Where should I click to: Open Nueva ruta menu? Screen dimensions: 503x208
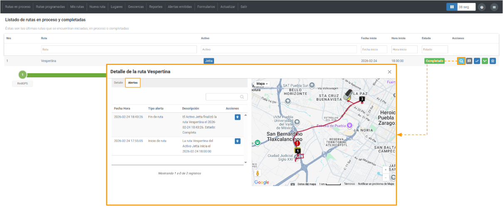pos(97,7)
